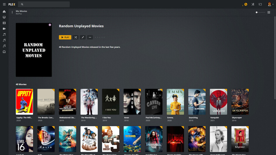Open the Skyscraper movie poster
The image size is (276, 155).
240,102
